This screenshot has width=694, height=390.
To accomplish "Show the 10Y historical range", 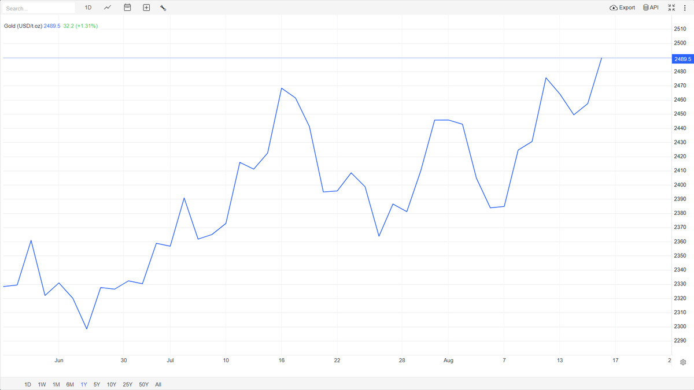I will click(x=112, y=384).
